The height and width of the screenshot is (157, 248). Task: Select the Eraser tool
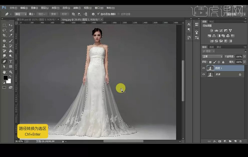coord(4,51)
